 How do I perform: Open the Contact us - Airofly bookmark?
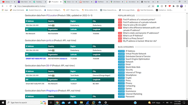[164, 10]
